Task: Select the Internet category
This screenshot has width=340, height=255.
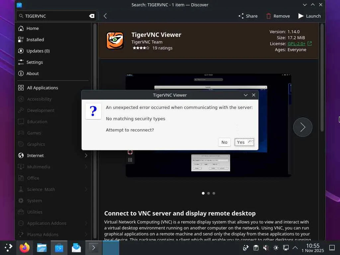Action: 53,155
